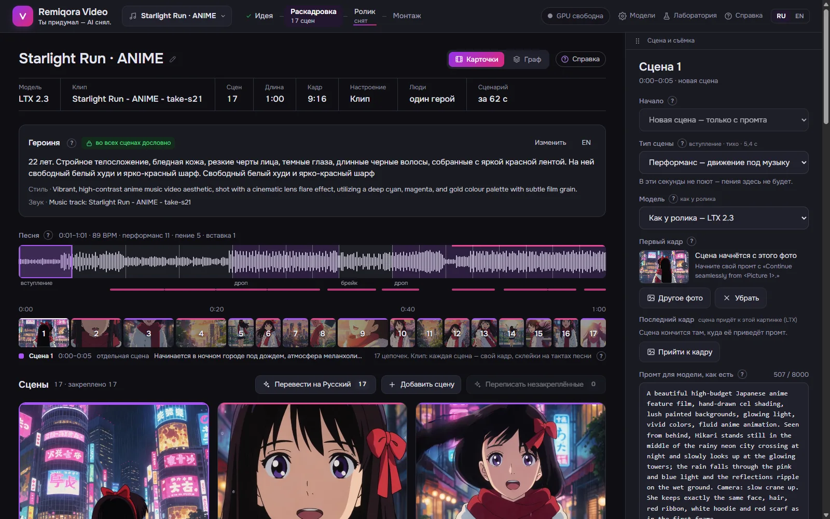Image resolution: width=830 pixels, height=519 pixels.
Task: Click the first-frame preview image in the panel
Action: 664,266
